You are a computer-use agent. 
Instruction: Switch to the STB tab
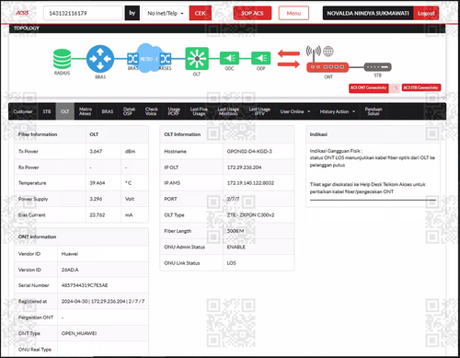tap(47, 111)
